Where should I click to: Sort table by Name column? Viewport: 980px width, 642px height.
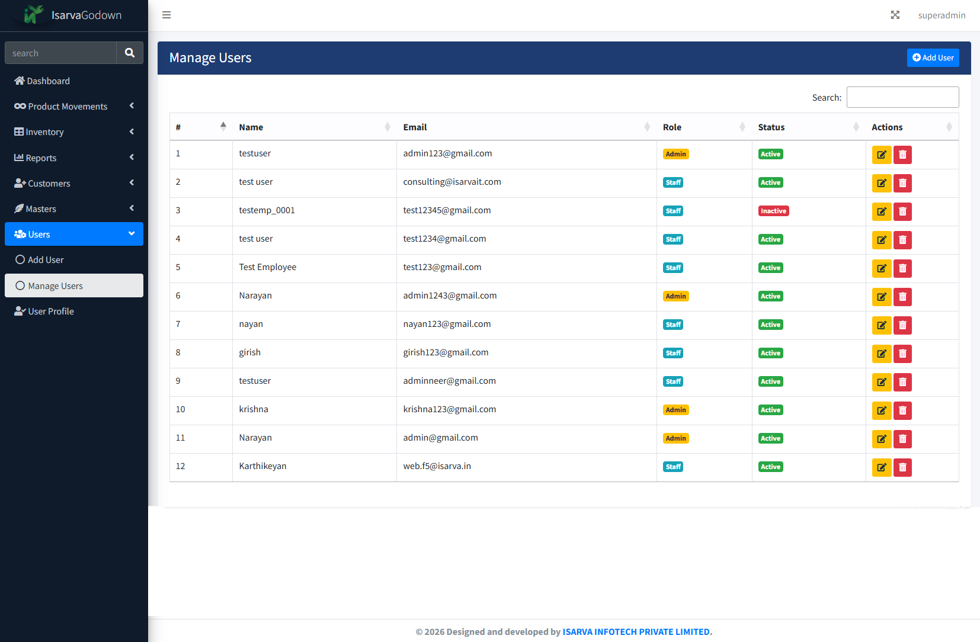(x=315, y=127)
